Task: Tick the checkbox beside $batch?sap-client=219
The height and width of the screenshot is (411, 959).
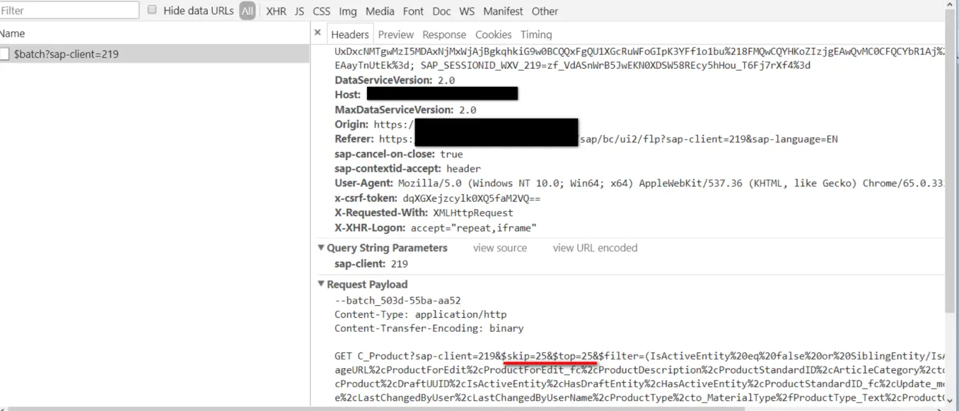Action: coord(4,54)
